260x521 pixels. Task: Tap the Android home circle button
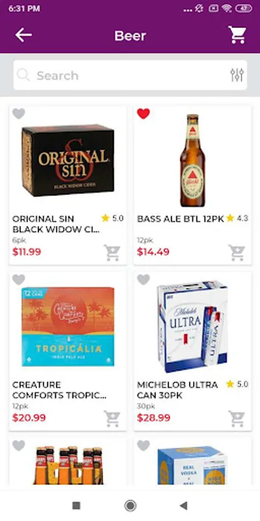[131, 506]
